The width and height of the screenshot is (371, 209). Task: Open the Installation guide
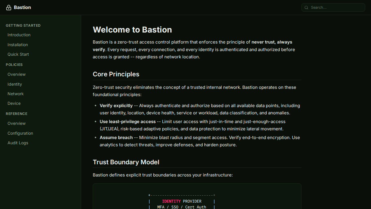[18, 45]
